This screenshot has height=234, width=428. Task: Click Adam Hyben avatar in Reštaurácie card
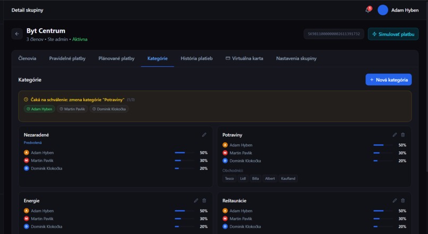click(x=225, y=211)
